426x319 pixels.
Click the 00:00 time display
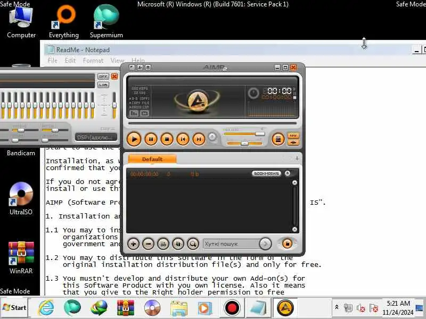tap(279, 90)
